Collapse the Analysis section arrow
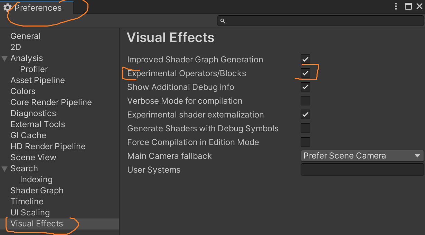The image size is (425, 235). tap(4, 58)
